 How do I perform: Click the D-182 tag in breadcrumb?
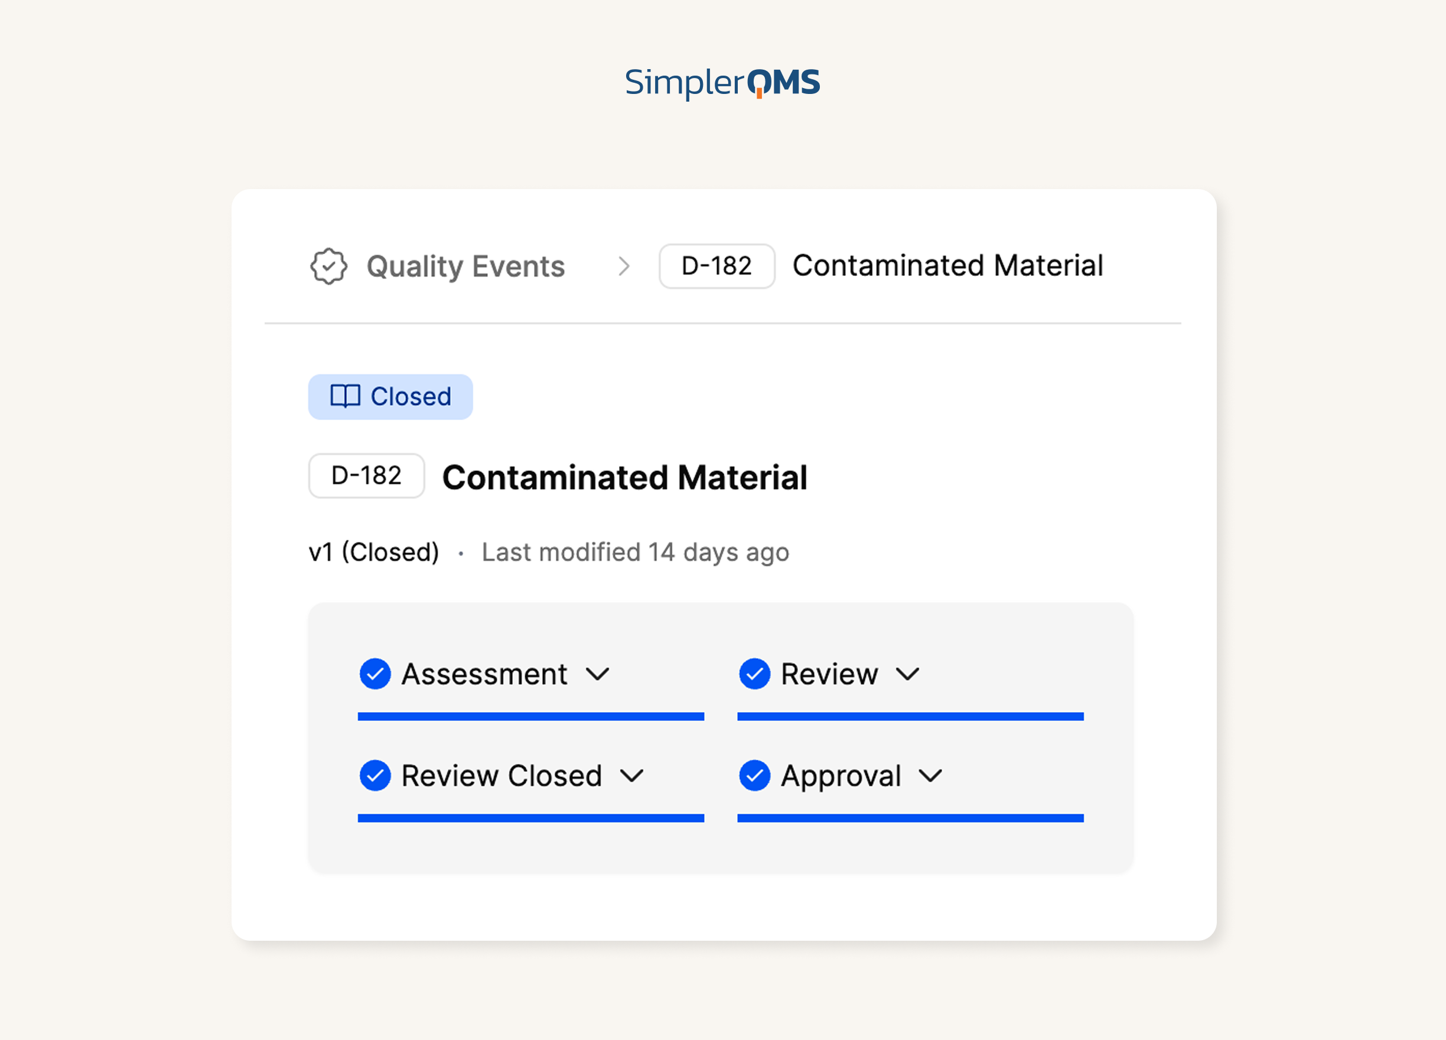pyautogui.click(x=717, y=266)
